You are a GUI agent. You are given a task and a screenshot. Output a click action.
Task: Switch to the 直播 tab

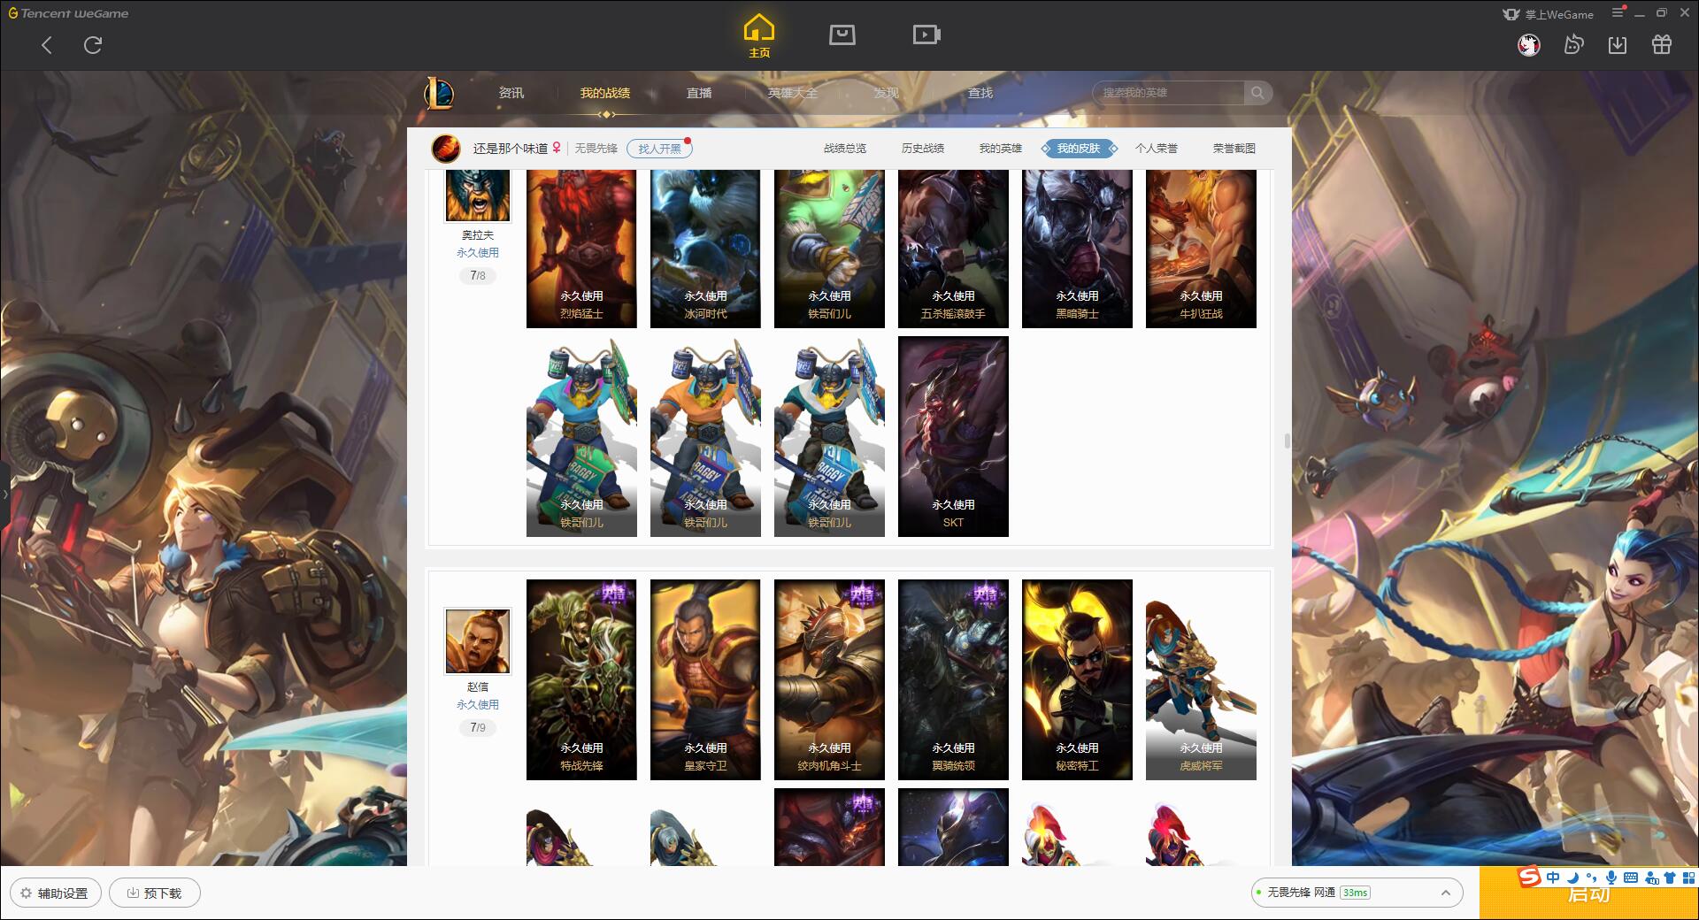pos(699,93)
